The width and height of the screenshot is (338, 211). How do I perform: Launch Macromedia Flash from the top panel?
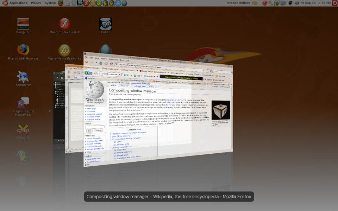(86, 3)
